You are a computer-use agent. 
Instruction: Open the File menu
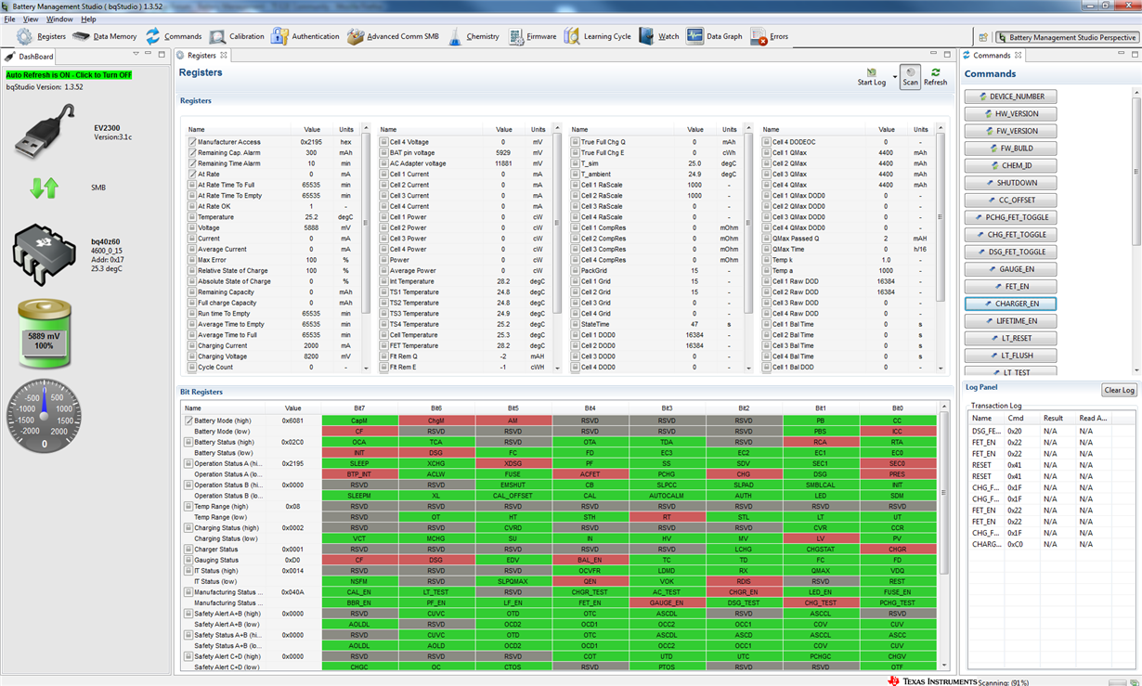[10, 19]
